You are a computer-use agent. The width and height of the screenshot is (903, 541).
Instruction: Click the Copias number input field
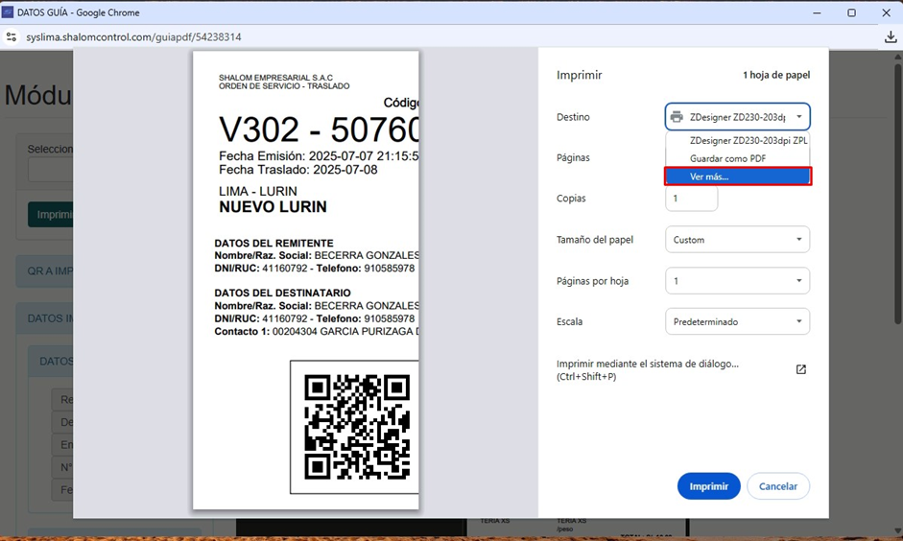point(691,199)
